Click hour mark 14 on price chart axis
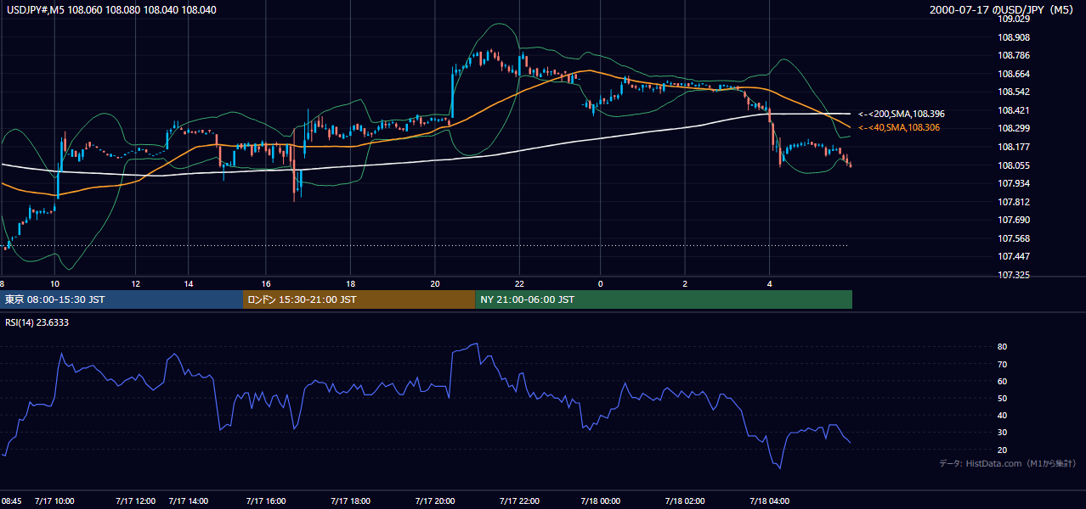Image resolution: width=1086 pixels, height=509 pixels. 189,283
